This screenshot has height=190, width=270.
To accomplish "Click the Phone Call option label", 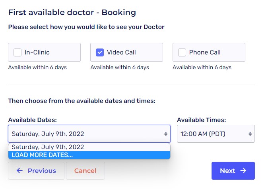I will point(205,52).
